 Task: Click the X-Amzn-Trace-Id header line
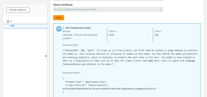tap(110, 87)
